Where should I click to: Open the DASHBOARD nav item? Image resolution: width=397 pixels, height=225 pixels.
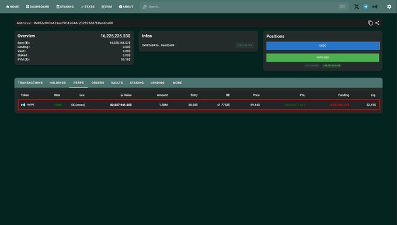(38, 7)
